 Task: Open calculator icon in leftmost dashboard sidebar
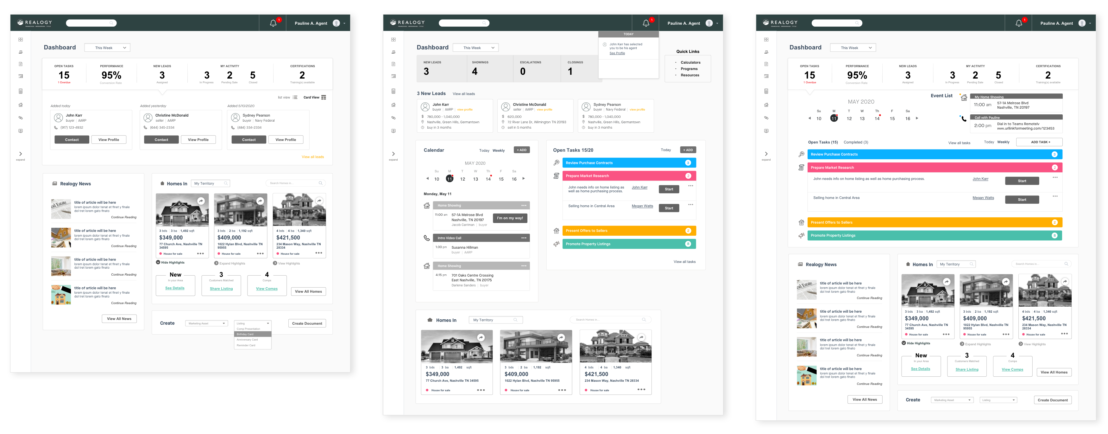[21, 91]
